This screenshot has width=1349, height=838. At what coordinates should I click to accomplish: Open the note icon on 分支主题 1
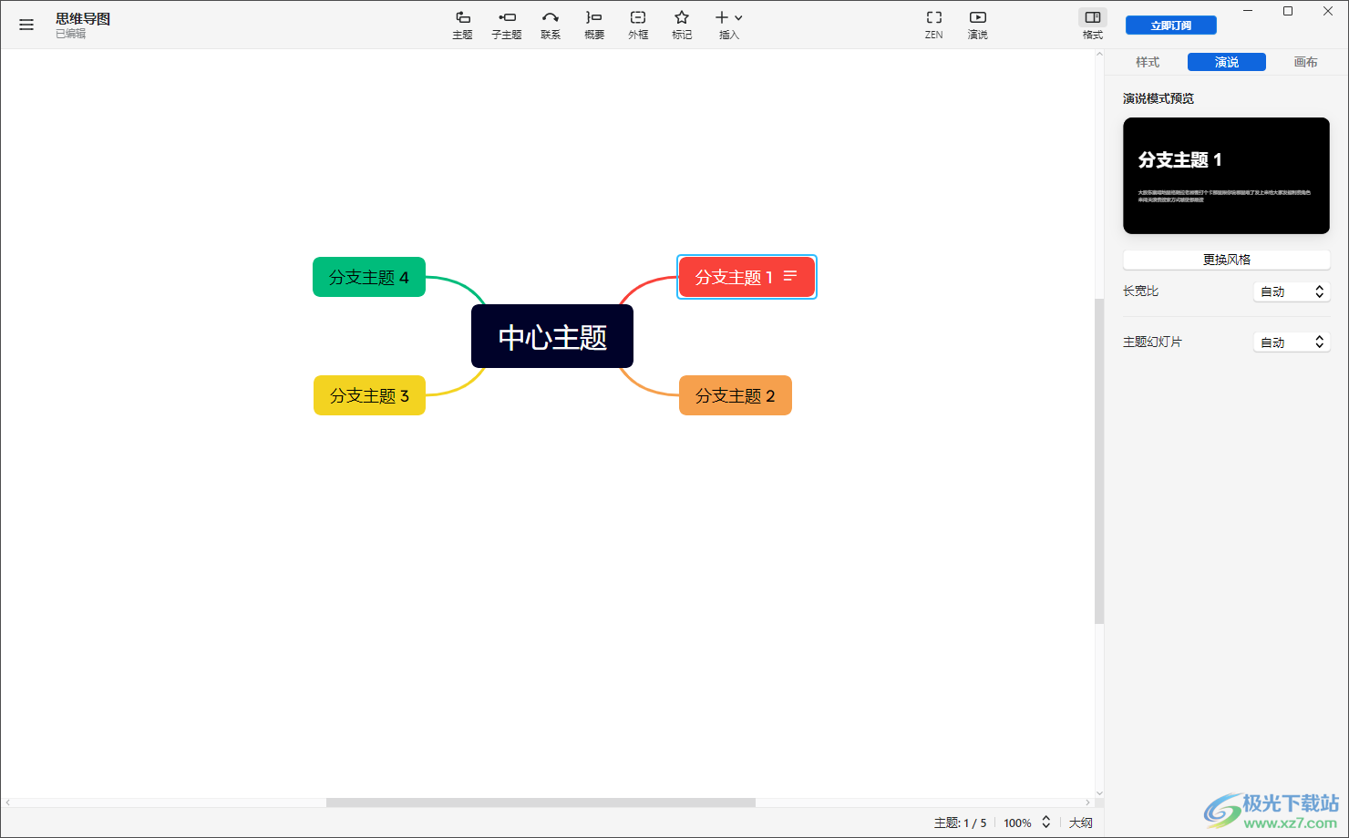790,276
